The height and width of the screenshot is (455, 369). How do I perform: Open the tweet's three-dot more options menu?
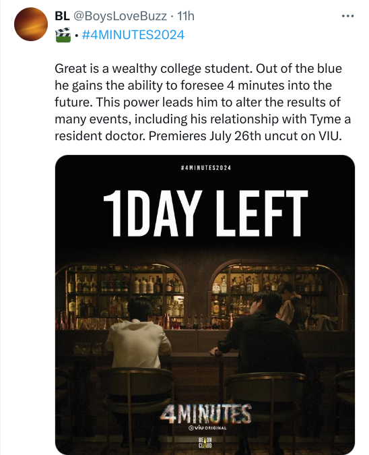(x=347, y=16)
